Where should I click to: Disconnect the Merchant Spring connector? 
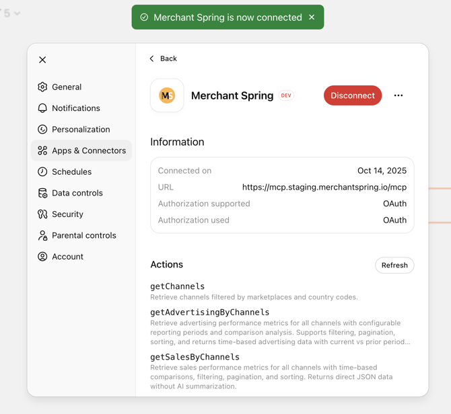pos(353,95)
